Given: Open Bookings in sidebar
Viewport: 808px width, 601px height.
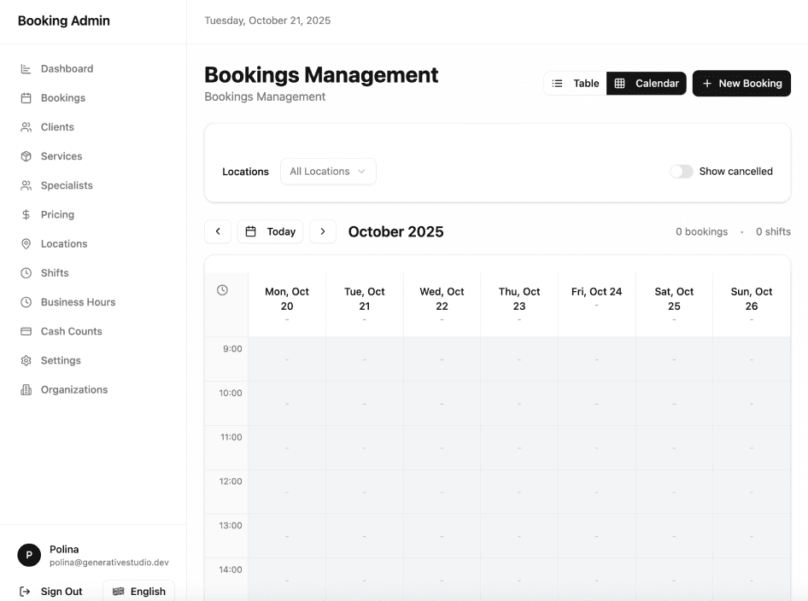Looking at the screenshot, I should coord(63,98).
